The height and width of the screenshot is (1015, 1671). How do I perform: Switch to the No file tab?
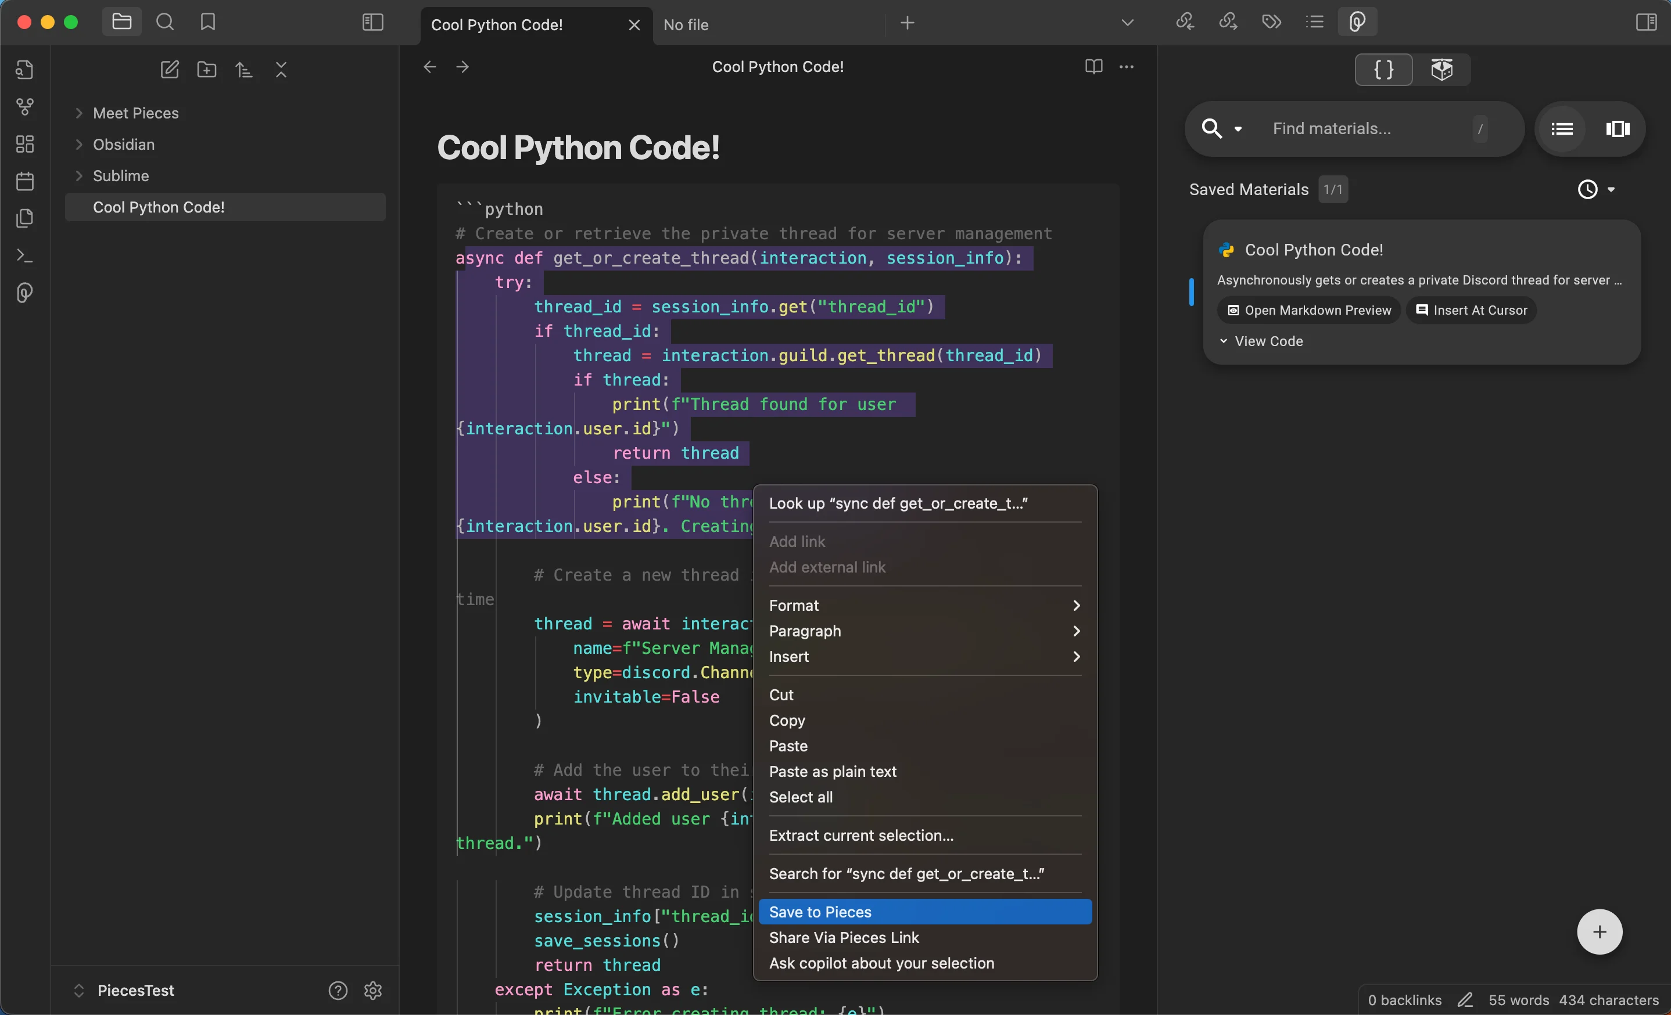click(686, 25)
